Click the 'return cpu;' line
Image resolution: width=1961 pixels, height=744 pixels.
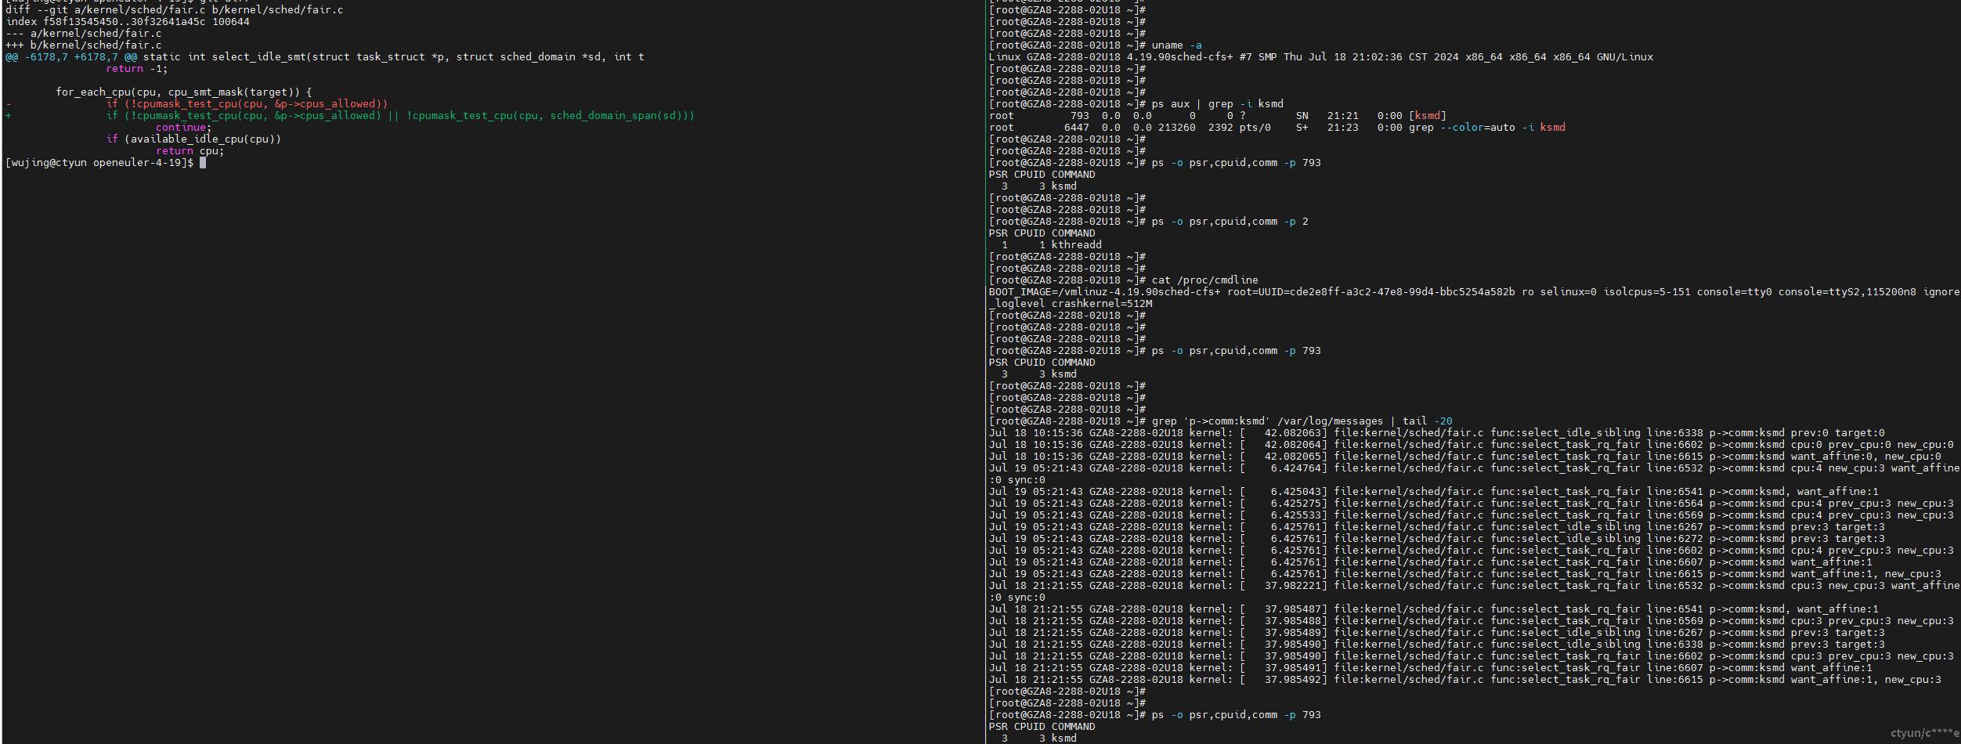190,151
